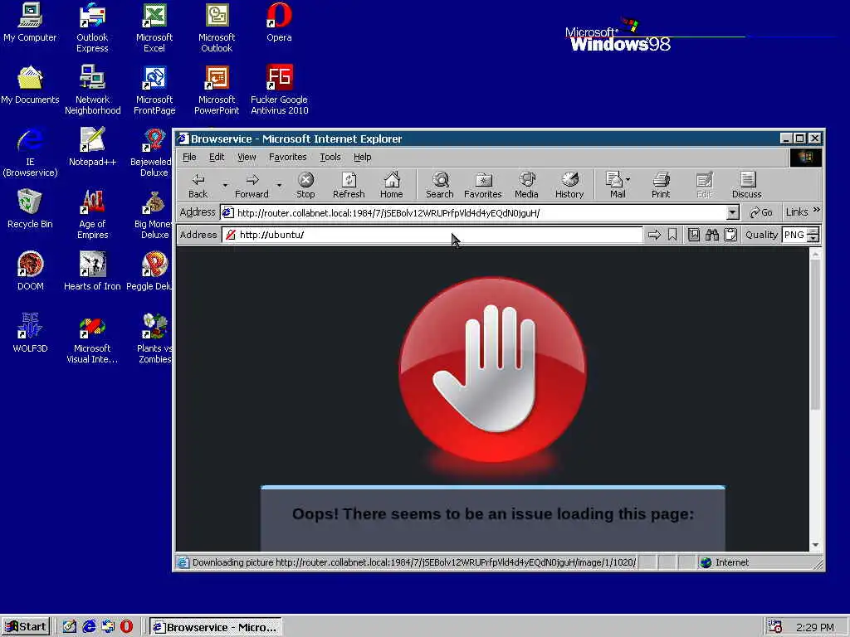Click the Links toolbar label

[x=797, y=212]
